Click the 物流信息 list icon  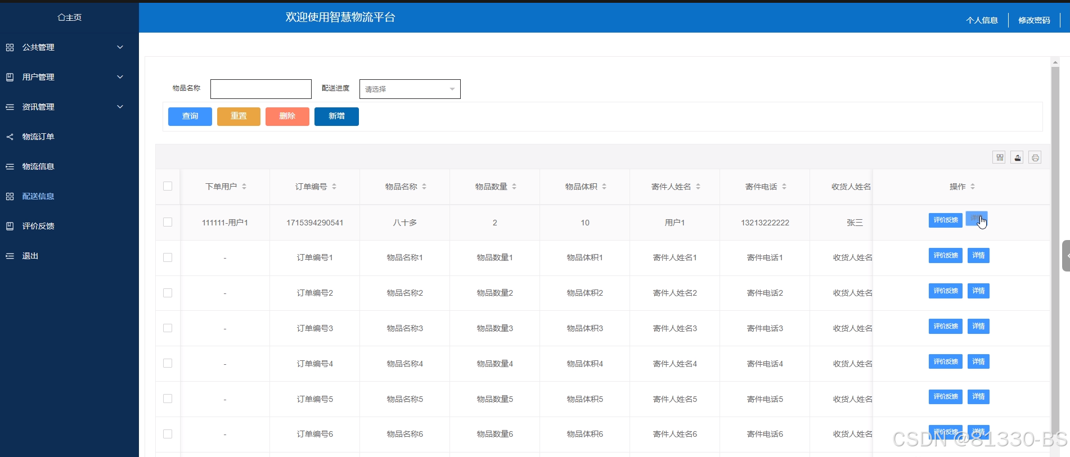tap(10, 166)
